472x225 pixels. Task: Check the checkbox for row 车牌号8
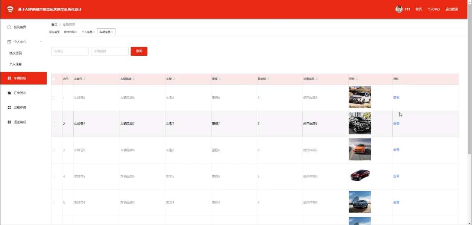tap(53, 98)
